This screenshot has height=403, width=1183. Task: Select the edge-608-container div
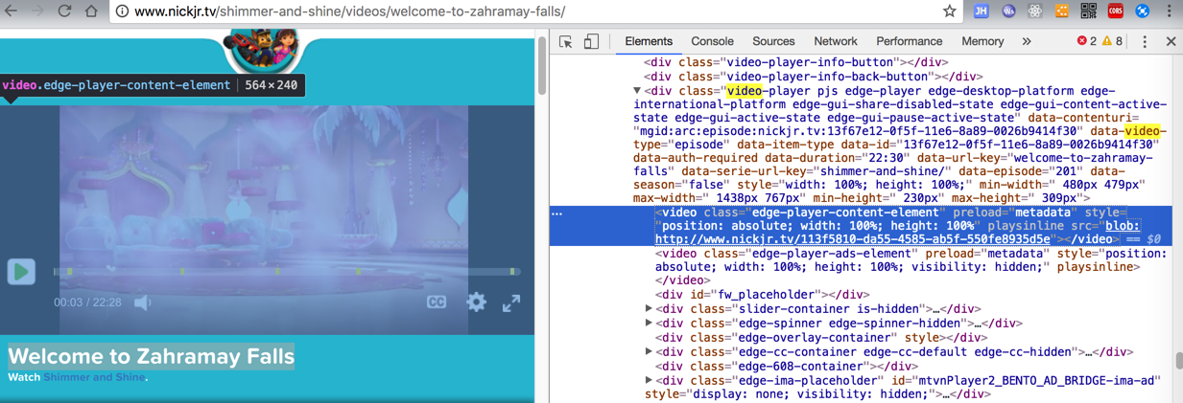point(787,367)
